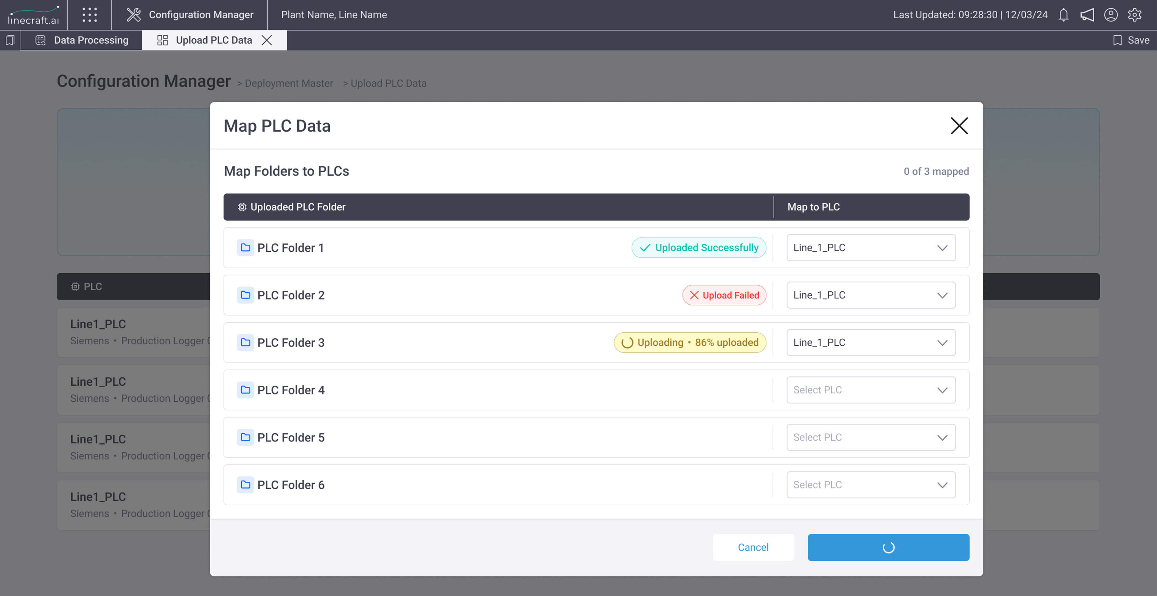
Task: Click Cancel in the dialog
Action: point(753,547)
